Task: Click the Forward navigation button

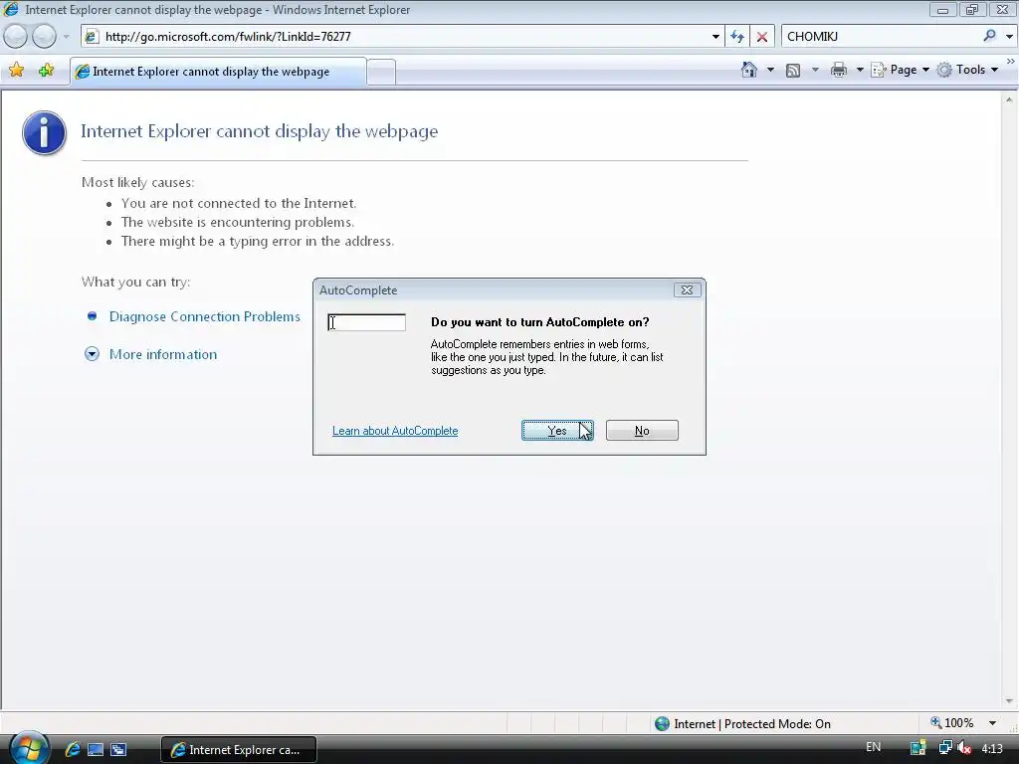Action: pyautogui.click(x=44, y=37)
